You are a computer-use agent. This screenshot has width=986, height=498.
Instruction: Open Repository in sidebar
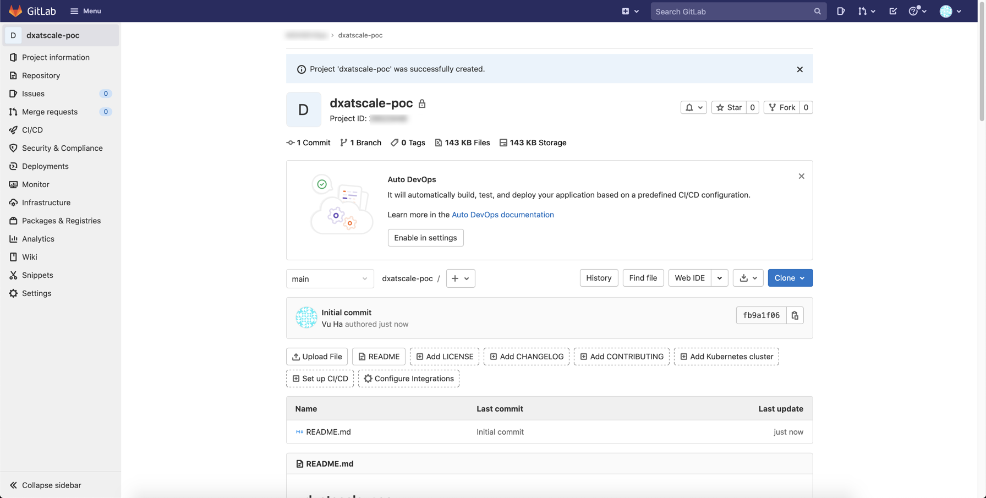[61, 75]
